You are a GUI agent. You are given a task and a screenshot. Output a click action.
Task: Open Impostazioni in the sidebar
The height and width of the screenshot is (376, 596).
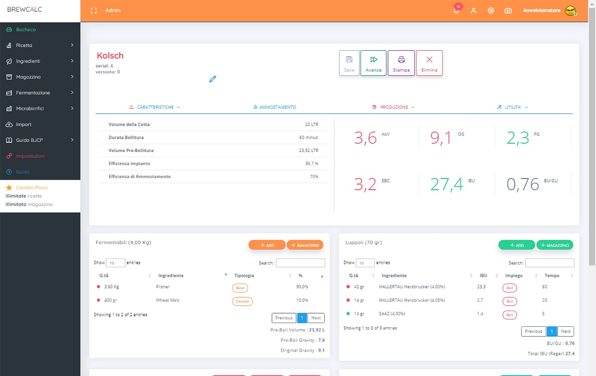point(40,156)
